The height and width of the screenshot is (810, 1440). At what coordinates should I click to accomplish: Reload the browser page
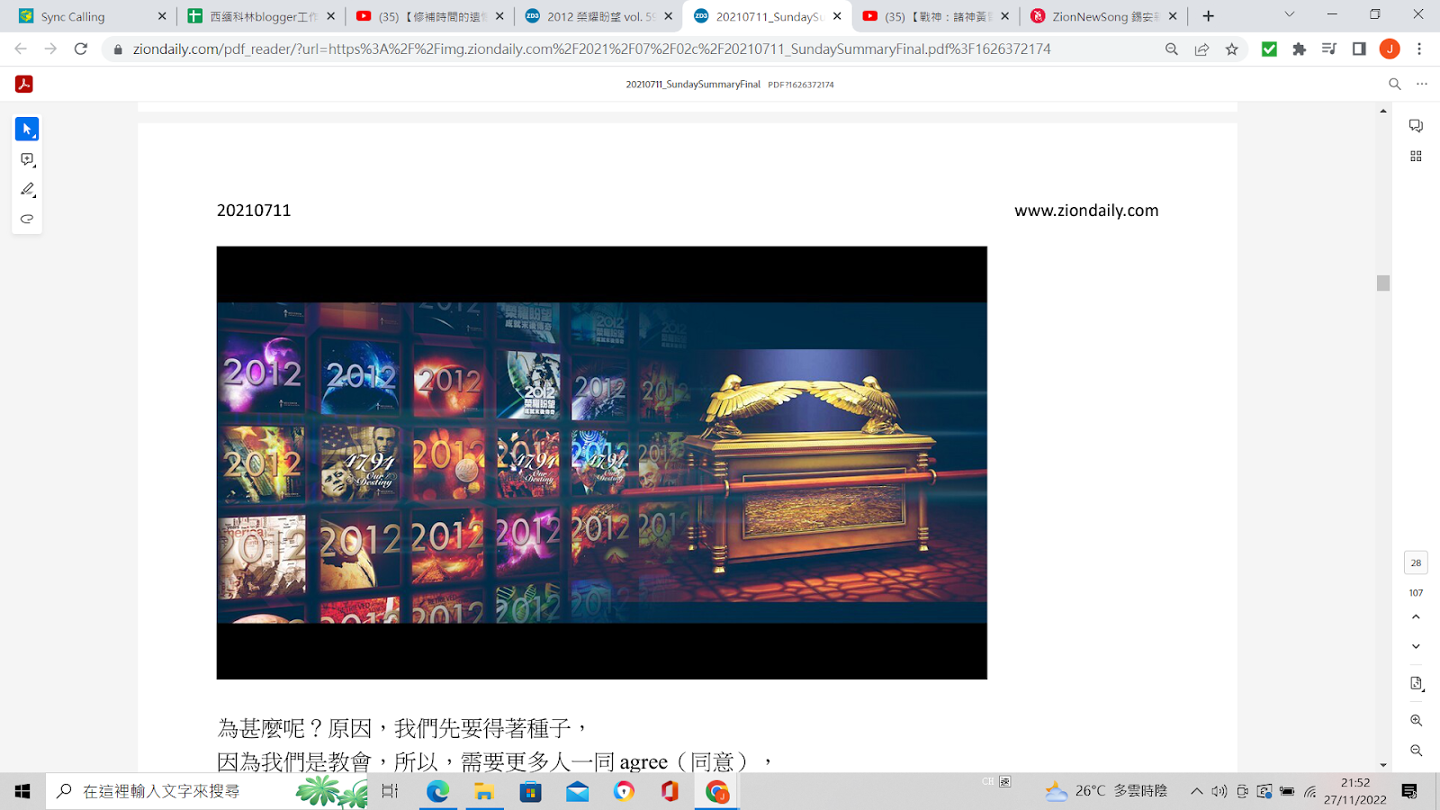81,49
